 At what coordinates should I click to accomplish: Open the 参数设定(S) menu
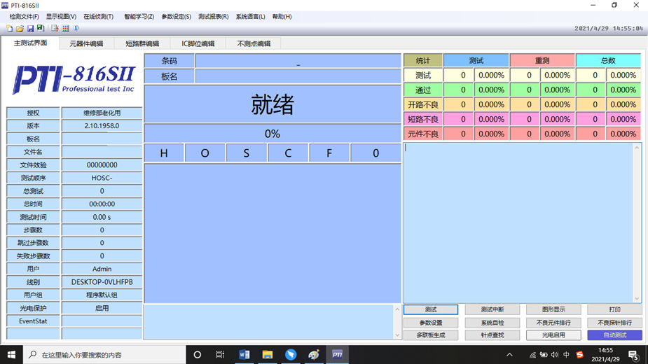click(176, 17)
